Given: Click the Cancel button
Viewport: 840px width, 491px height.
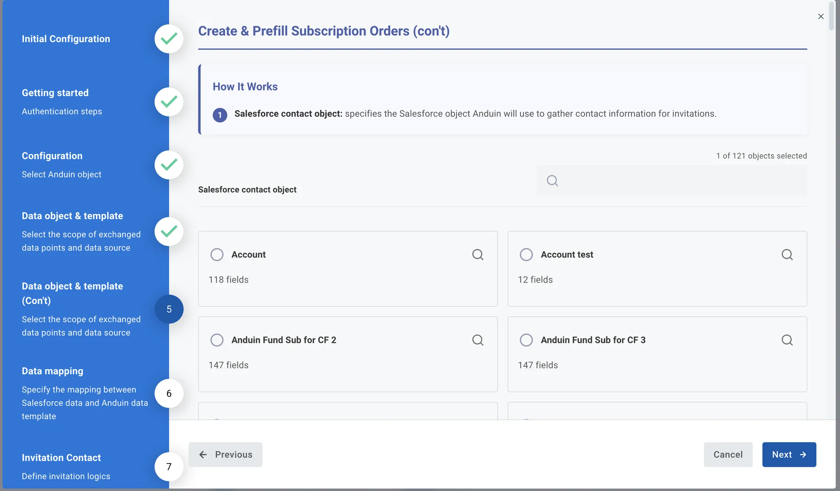Looking at the screenshot, I should click(x=728, y=454).
